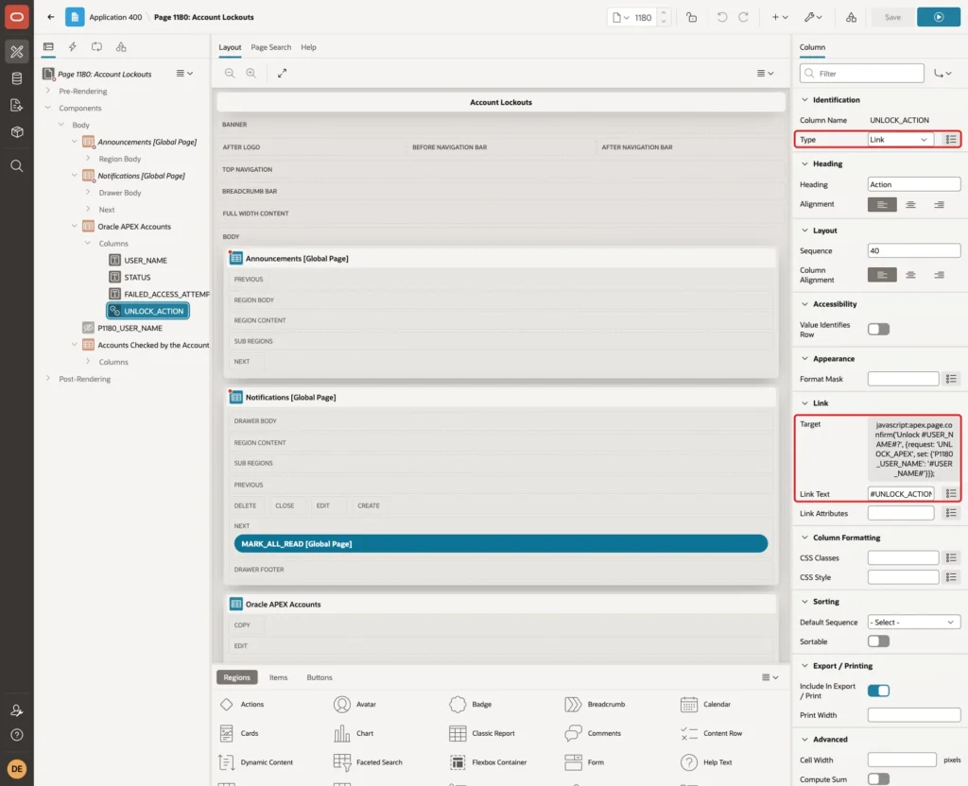Screen dimensions: 968x786
Task: Click the Save button
Action: tap(892, 17)
